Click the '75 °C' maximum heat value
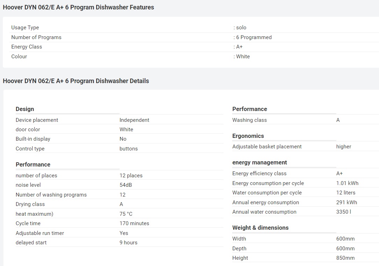Screen dimensions: 379x266 pos(126,214)
